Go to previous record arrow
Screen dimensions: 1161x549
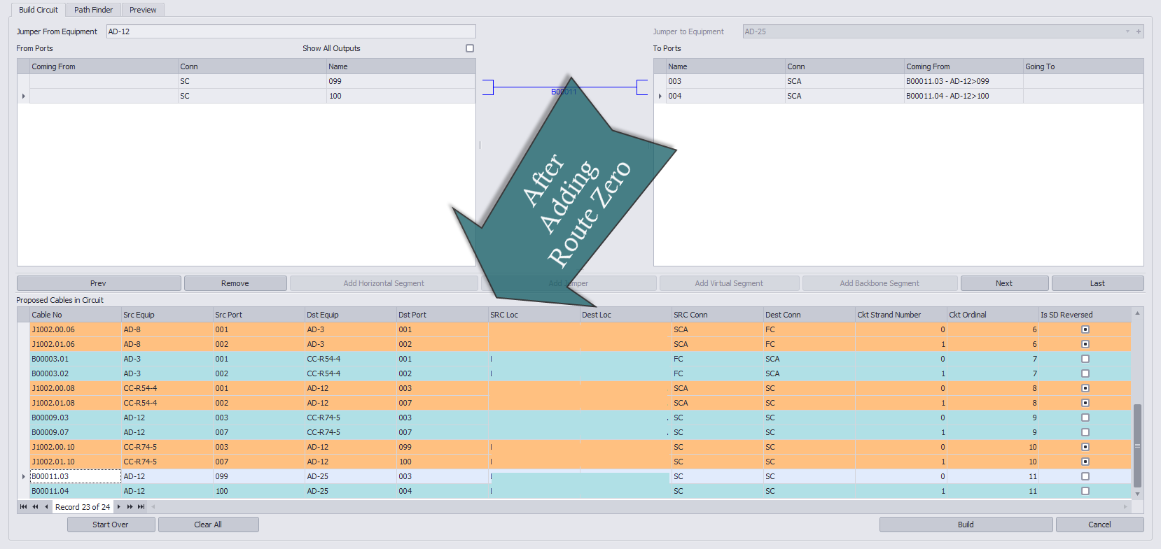(x=46, y=507)
